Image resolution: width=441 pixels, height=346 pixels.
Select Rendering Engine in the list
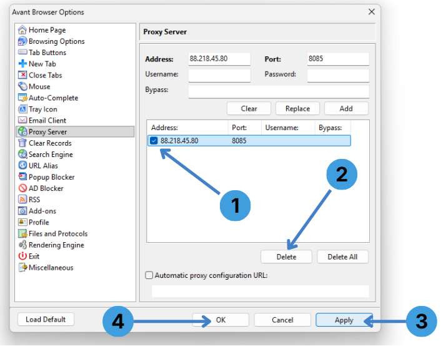(x=56, y=245)
